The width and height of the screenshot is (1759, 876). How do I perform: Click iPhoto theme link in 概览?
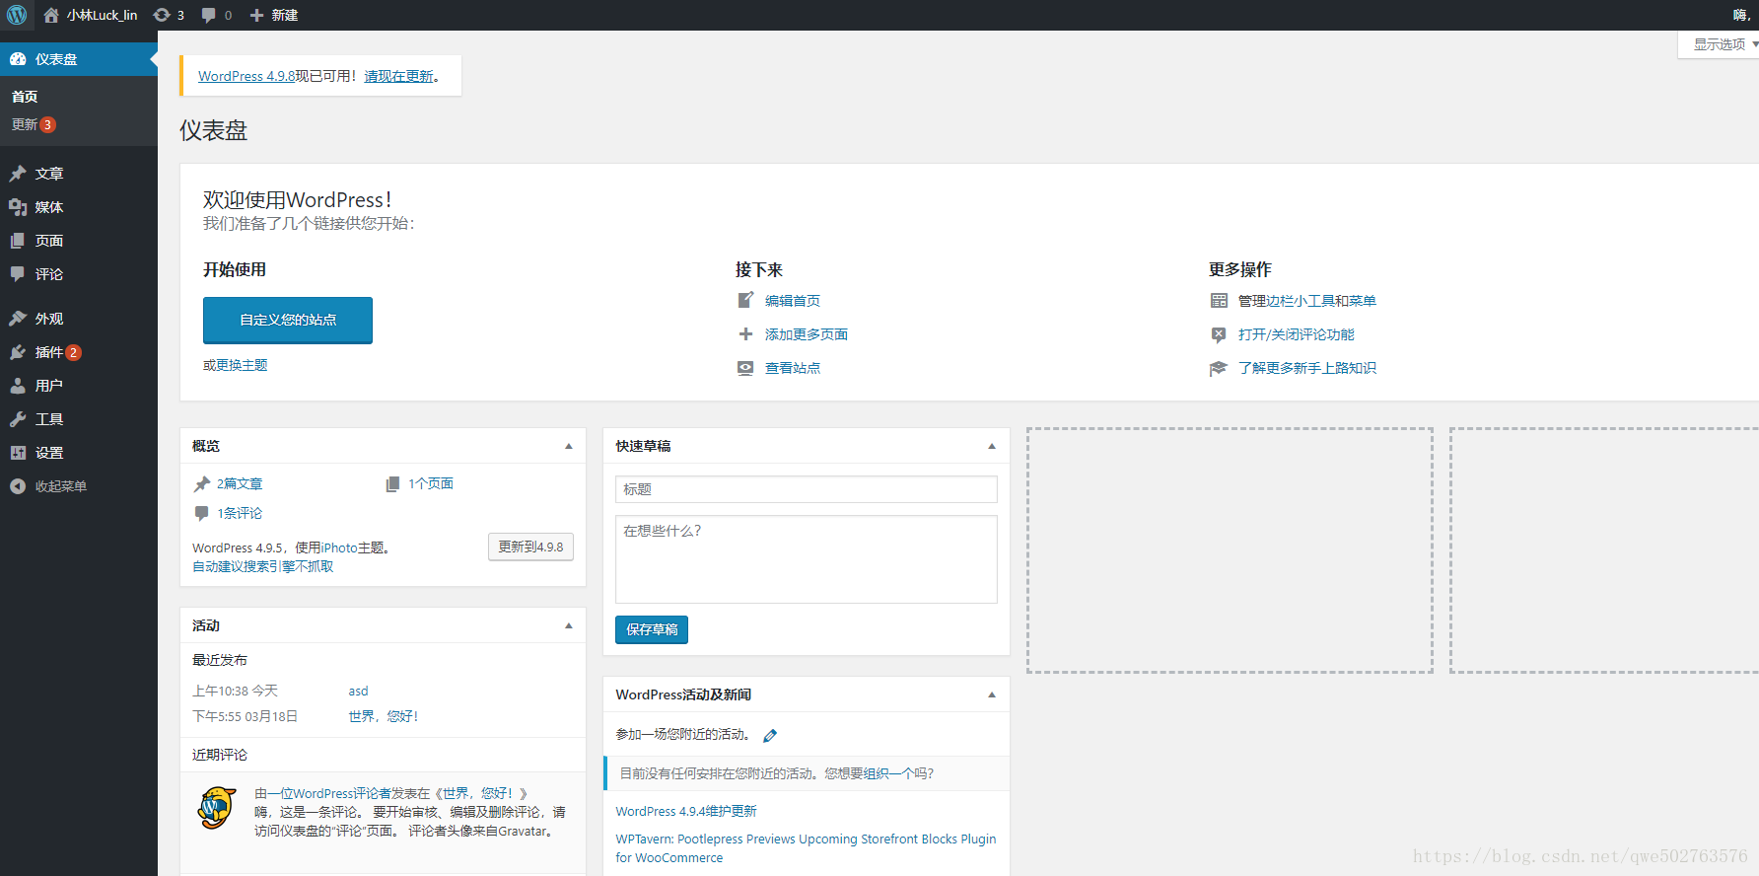tap(339, 547)
